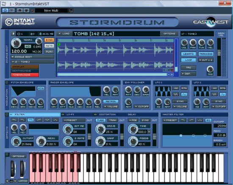This screenshot has width=233, height=185.
Task: Click the waveform zoom plus icon
Action: point(172,75)
